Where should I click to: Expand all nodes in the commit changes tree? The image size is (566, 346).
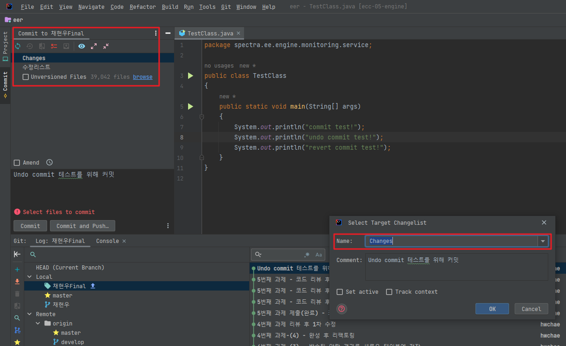click(93, 46)
